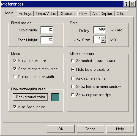Image resolution: width=137 pixels, height=136 pixels.
Task: Turn on Show capture tooltips
Action: click(73, 95)
